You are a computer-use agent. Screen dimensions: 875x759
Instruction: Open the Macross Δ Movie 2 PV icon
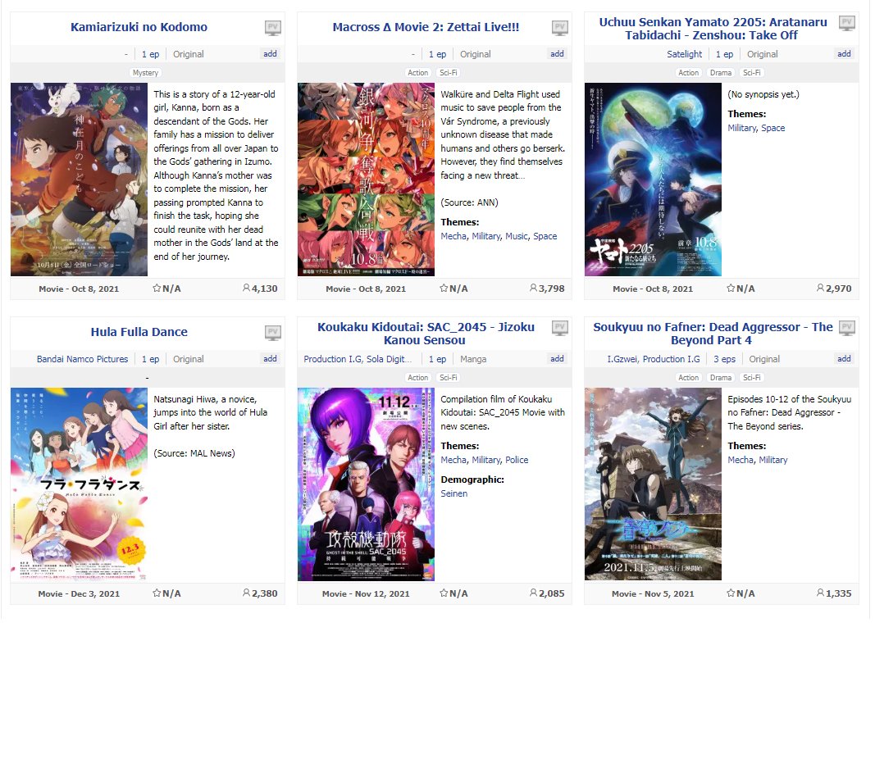click(560, 28)
